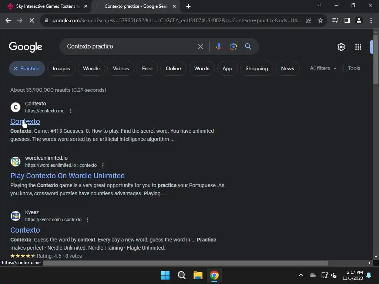Viewport: 379px width, 284px height.
Task: Open more options for Kveez result
Action: click(x=87, y=220)
